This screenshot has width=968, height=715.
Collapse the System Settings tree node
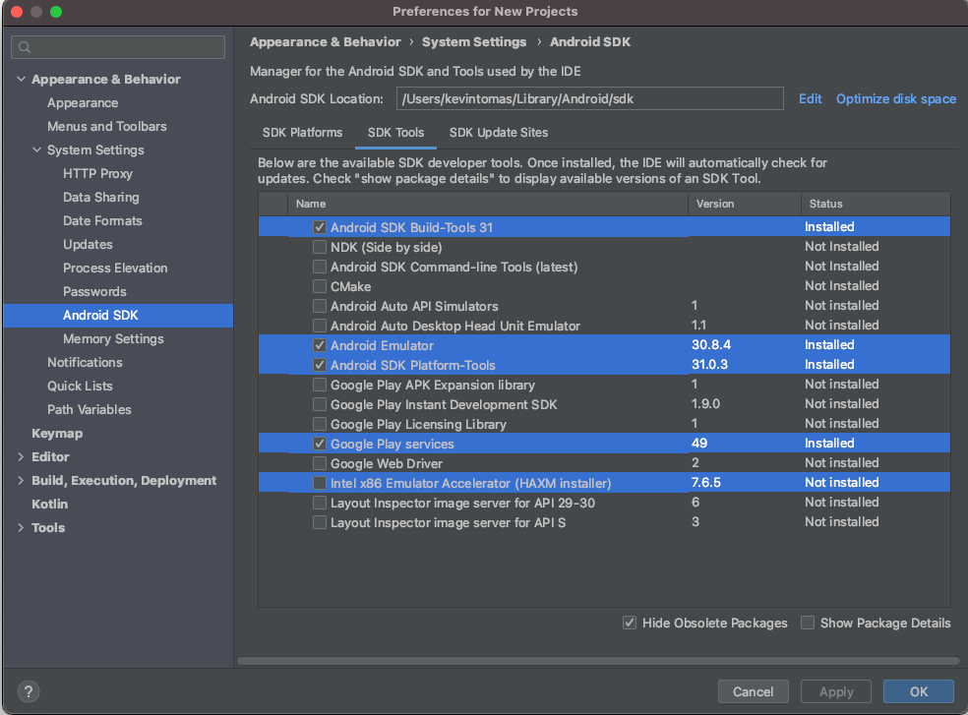(37, 150)
